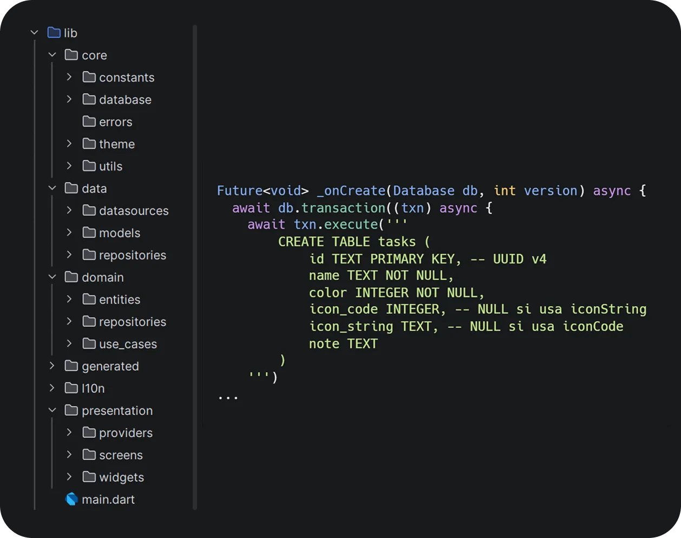The width and height of the screenshot is (681, 538).
Task: Click the database folder icon
Action: coord(89,100)
